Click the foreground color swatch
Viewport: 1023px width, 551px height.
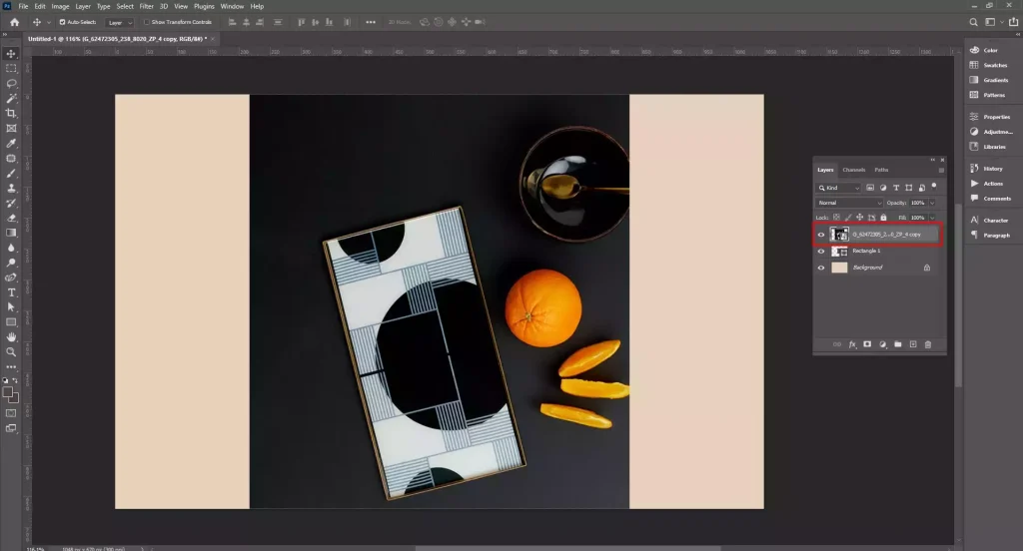click(x=8, y=392)
